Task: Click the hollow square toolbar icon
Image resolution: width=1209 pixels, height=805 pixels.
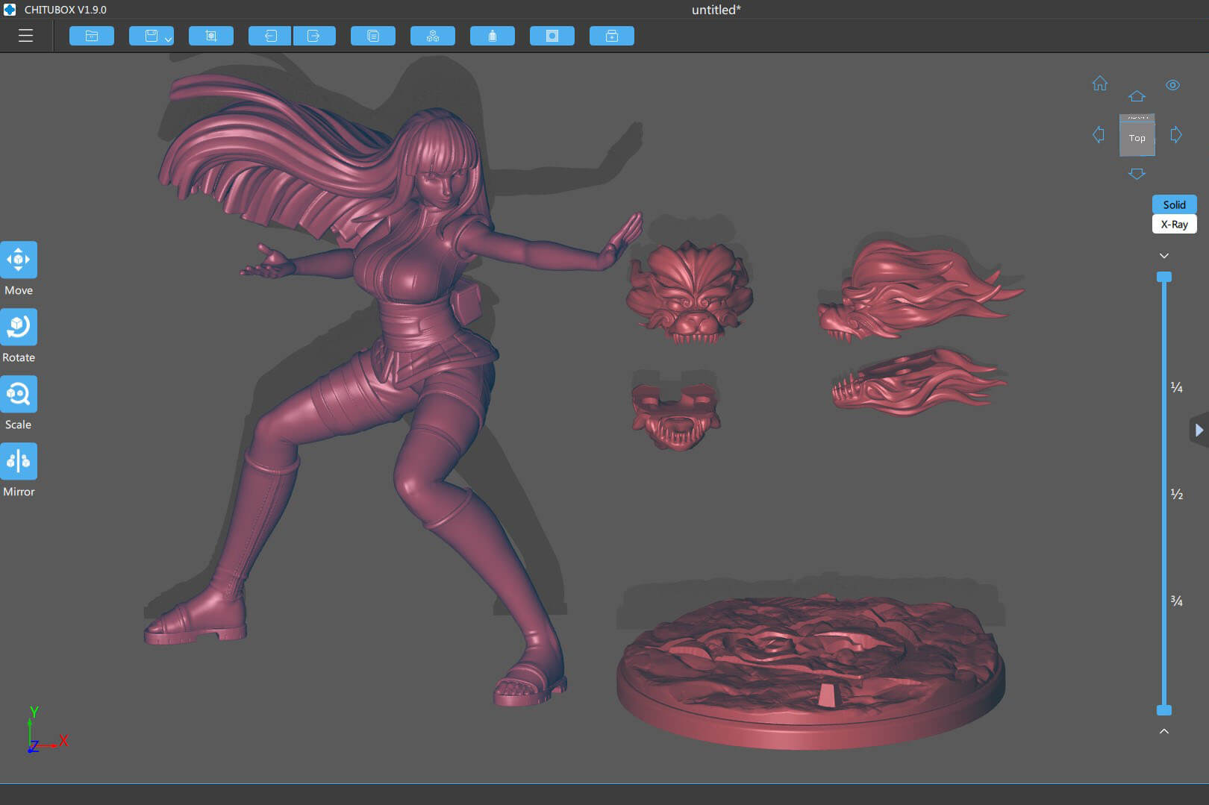Action: coord(552,36)
